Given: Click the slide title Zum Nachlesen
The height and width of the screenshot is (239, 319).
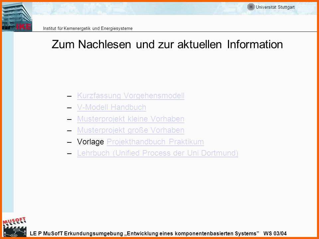Looking at the screenshot, I should pos(167,44).
